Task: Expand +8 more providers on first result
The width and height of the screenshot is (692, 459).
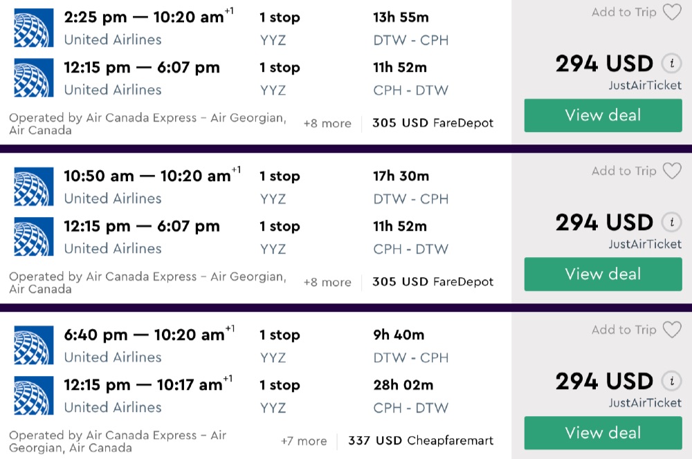Action: tap(327, 124)
